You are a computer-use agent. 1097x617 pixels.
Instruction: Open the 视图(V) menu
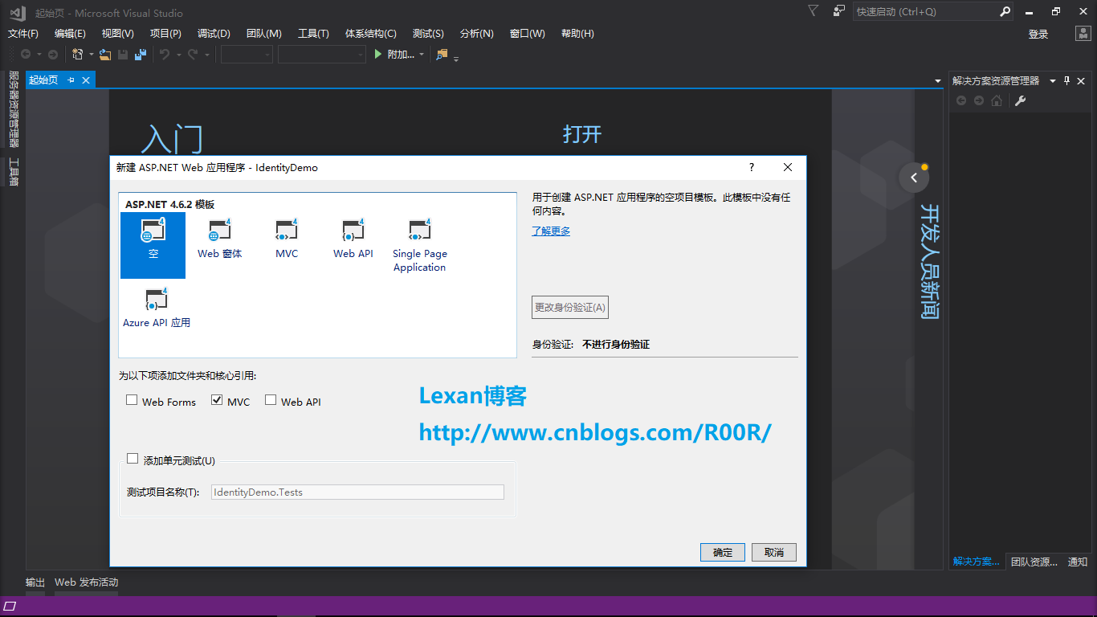pyautogui.click(x=117, y=34)
